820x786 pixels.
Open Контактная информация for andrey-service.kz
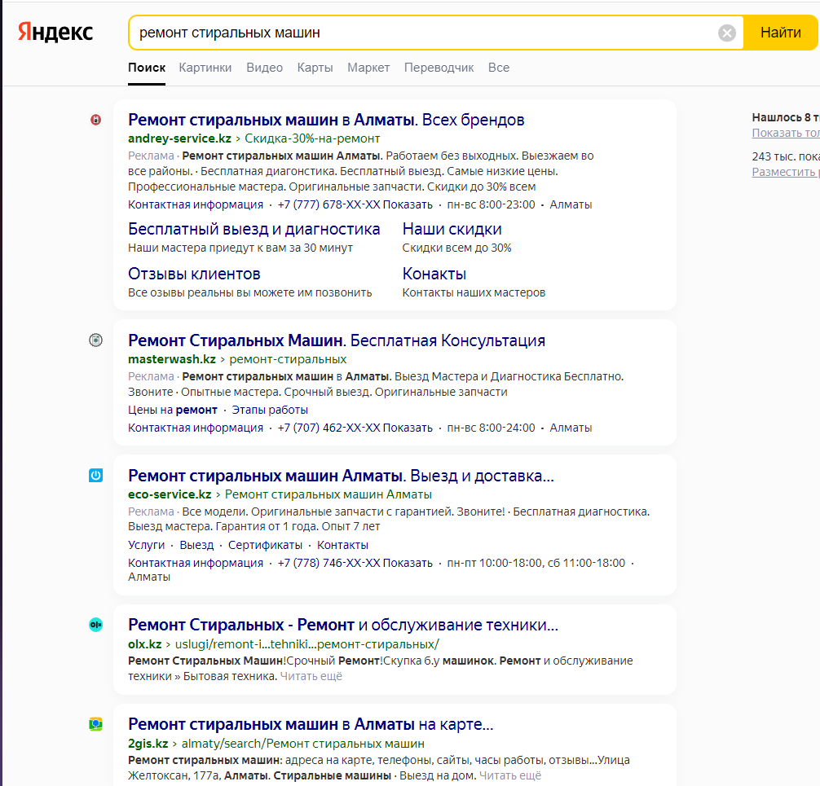coord(196,204)
